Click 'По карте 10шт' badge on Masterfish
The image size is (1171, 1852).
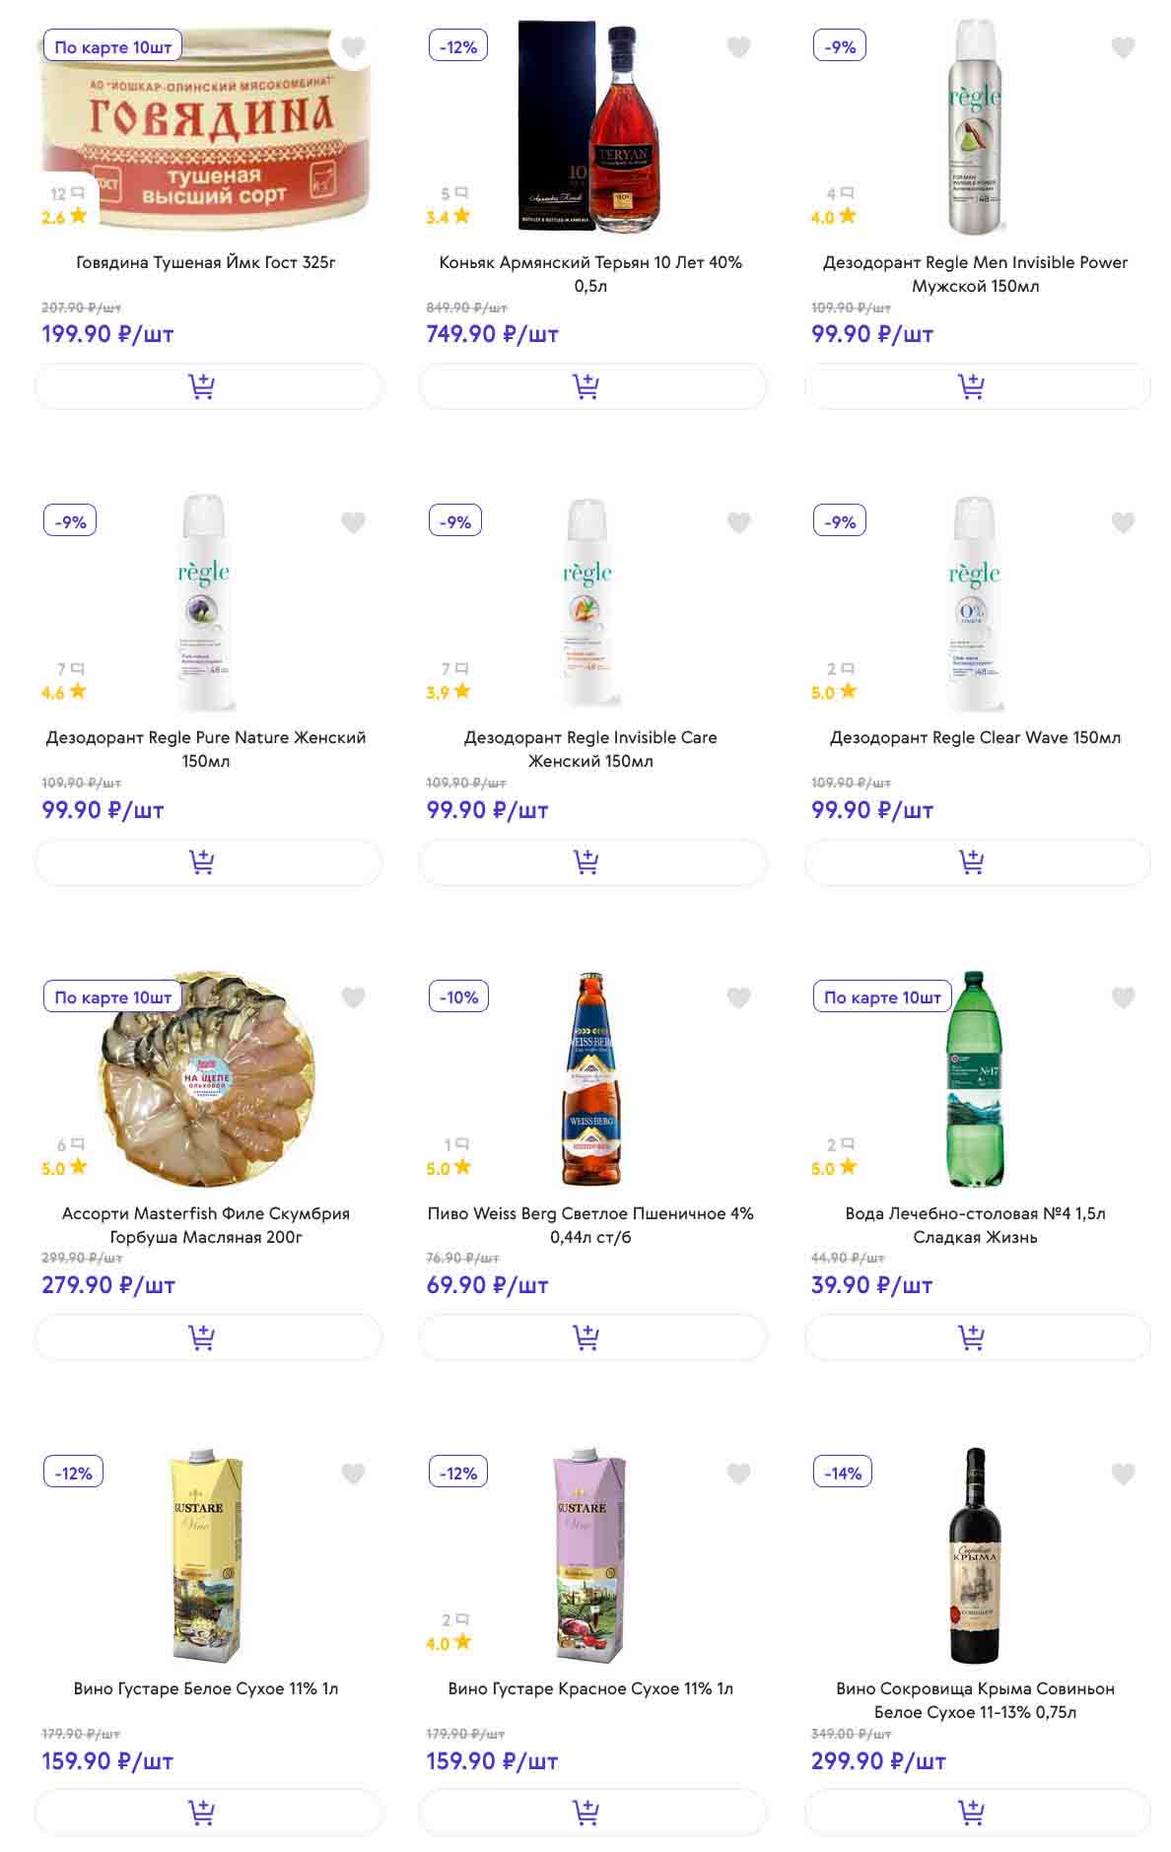point(113,997)
